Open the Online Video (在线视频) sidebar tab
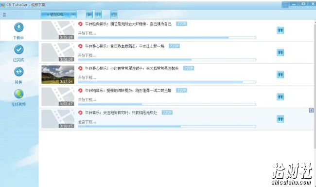Viewport: 316px width, 187px height. click(x=19, y=97)
